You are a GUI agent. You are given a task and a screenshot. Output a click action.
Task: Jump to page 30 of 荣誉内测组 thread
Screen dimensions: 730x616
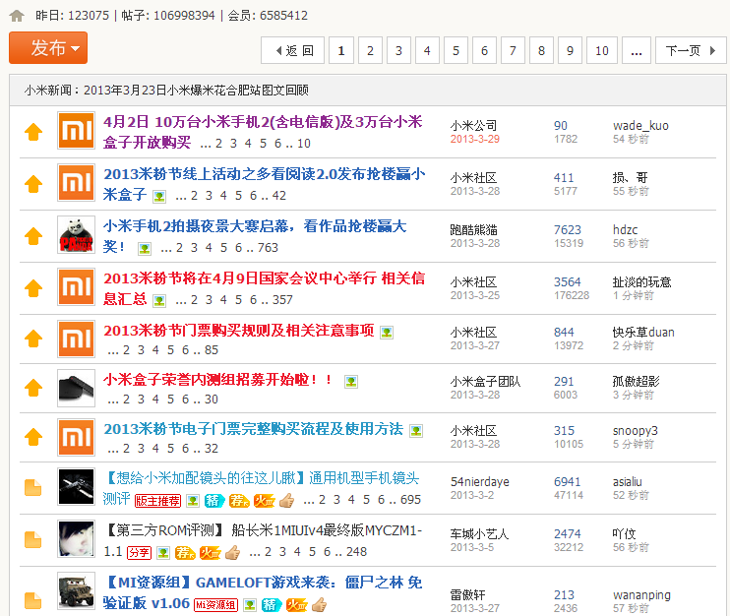[212, 400]
